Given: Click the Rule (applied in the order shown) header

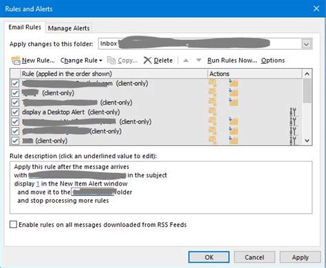Looking at the screenshot, I should [x=114, y=74].
